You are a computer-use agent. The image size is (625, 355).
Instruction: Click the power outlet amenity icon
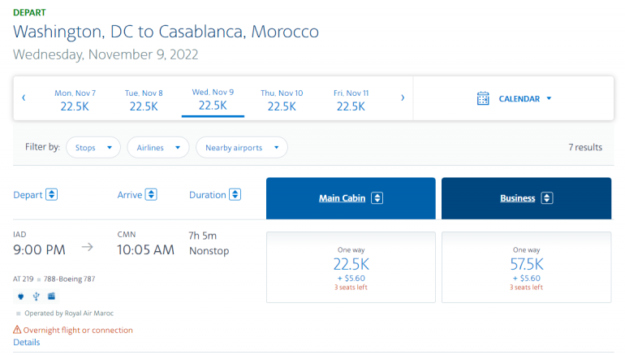click(20, 296)
